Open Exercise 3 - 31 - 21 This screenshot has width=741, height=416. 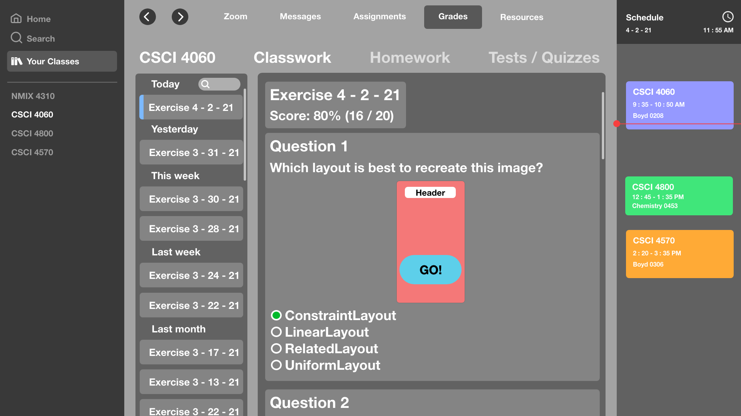[x=191, y=153]
